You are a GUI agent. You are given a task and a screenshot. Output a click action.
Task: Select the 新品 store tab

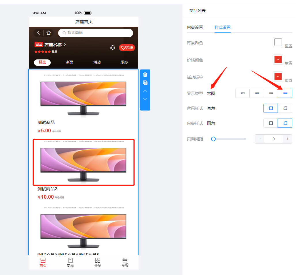70,62
